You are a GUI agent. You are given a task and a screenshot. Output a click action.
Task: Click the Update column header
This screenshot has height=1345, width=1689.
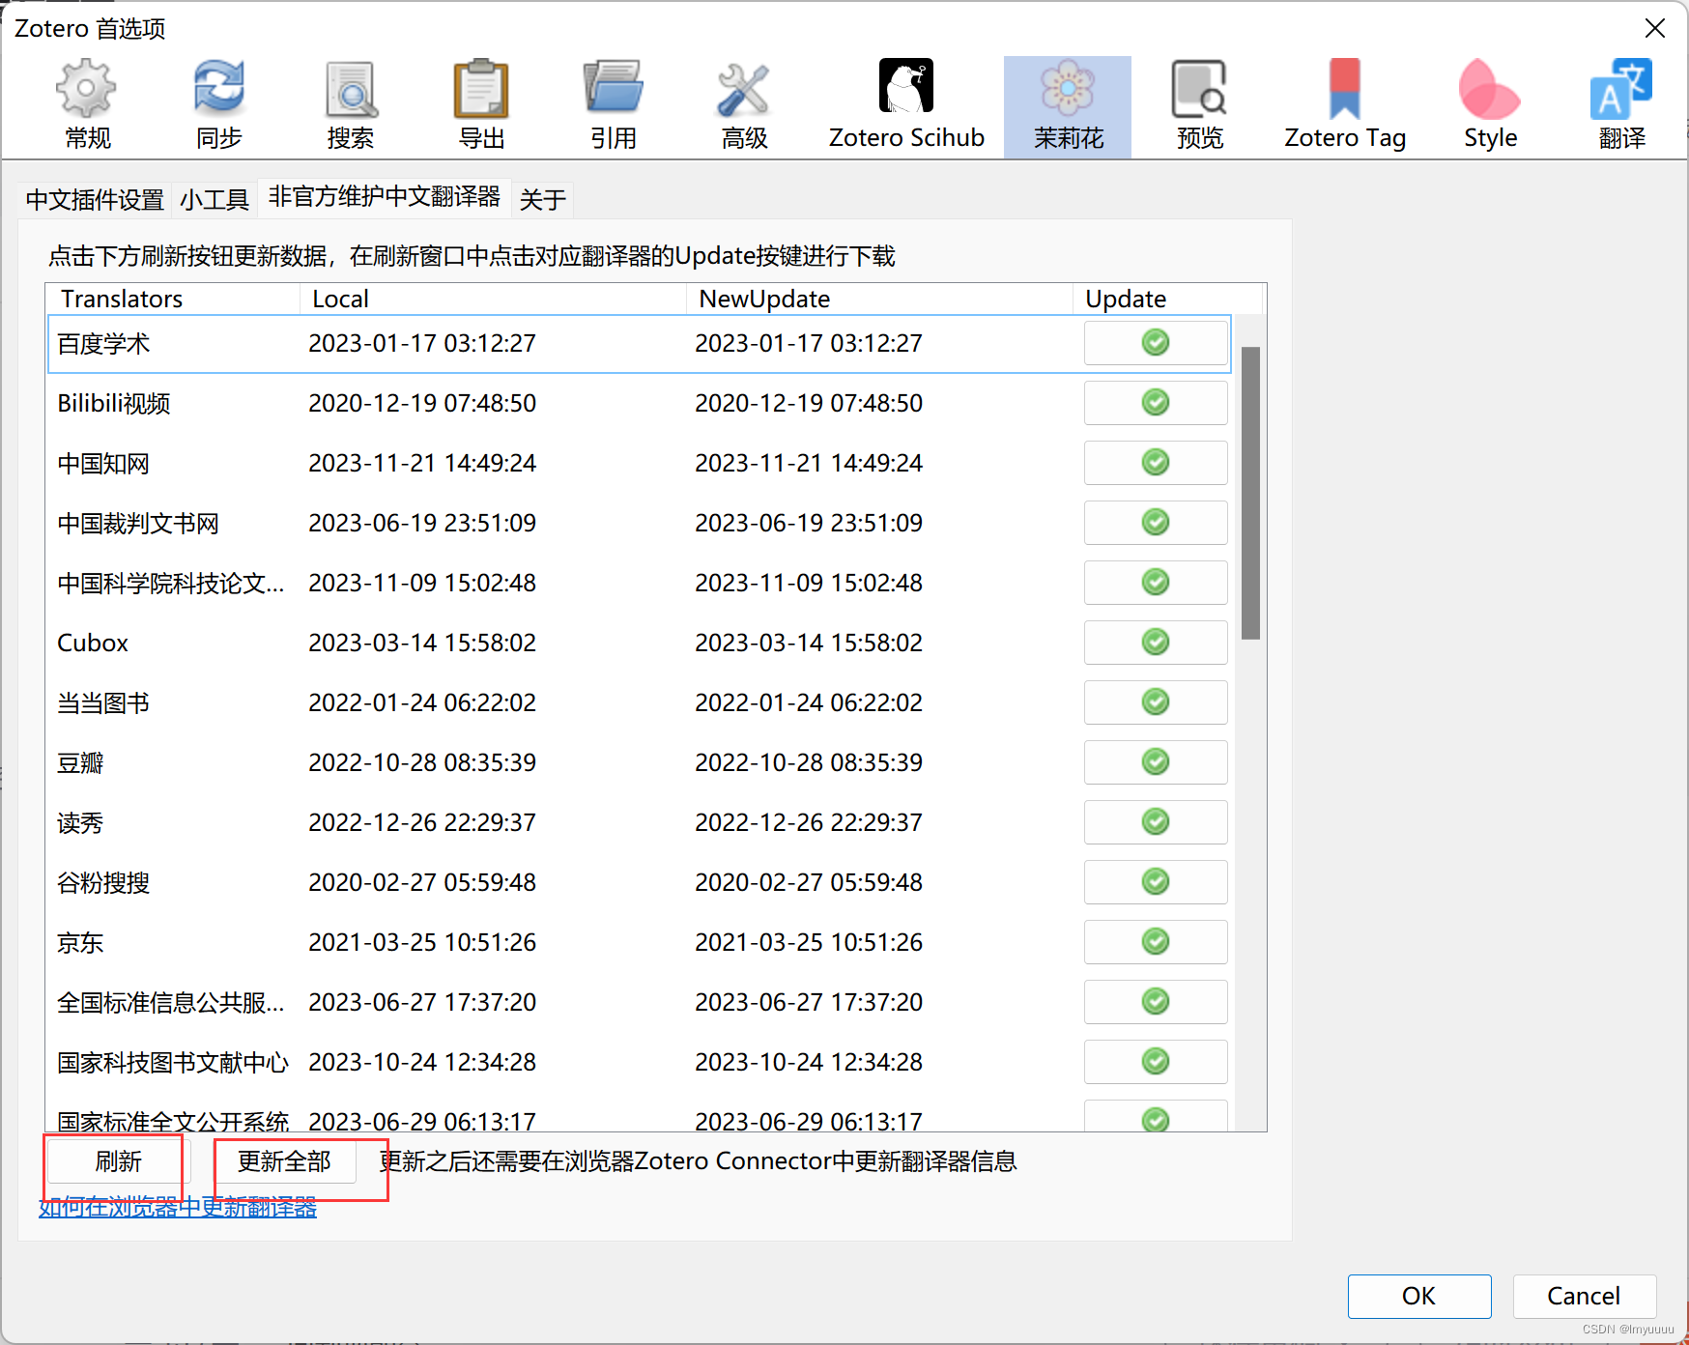[x=1168, y=299]
